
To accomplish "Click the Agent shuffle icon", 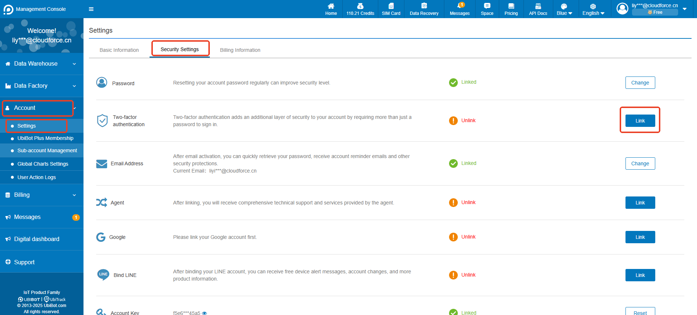I will click(102, 202).
